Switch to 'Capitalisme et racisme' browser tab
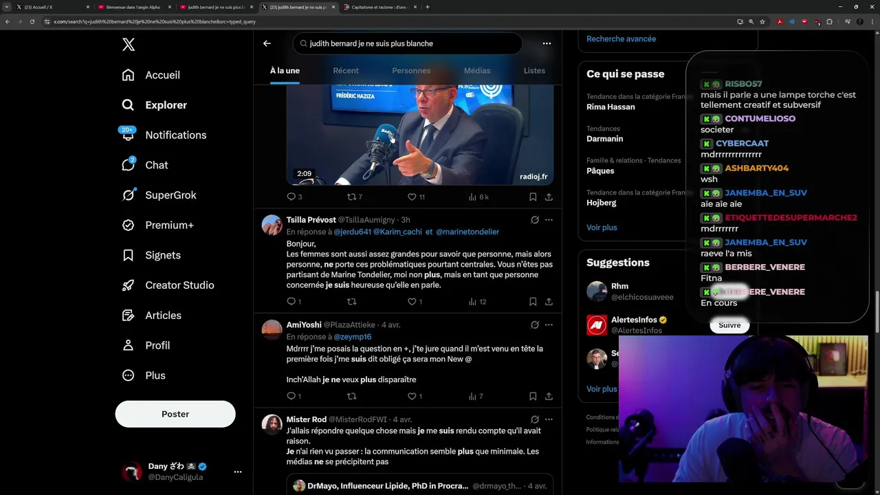The width and height of the screenshot is (880, 495). tap(379, 7)
